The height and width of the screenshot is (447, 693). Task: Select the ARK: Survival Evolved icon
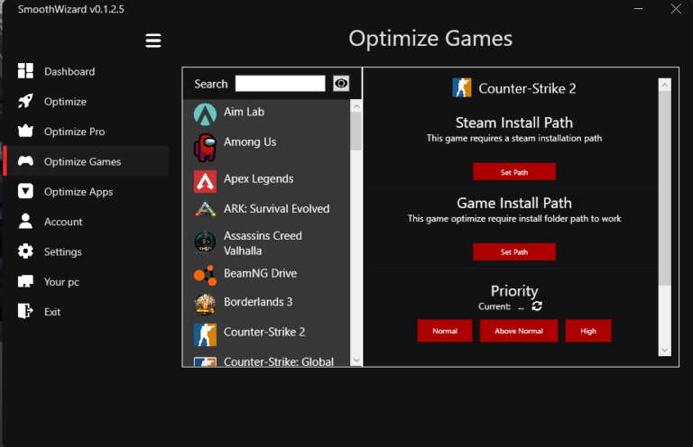pos(205,209)
